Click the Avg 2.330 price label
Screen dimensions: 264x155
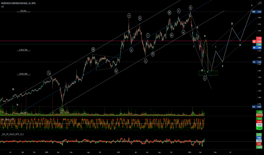[257, 62]
